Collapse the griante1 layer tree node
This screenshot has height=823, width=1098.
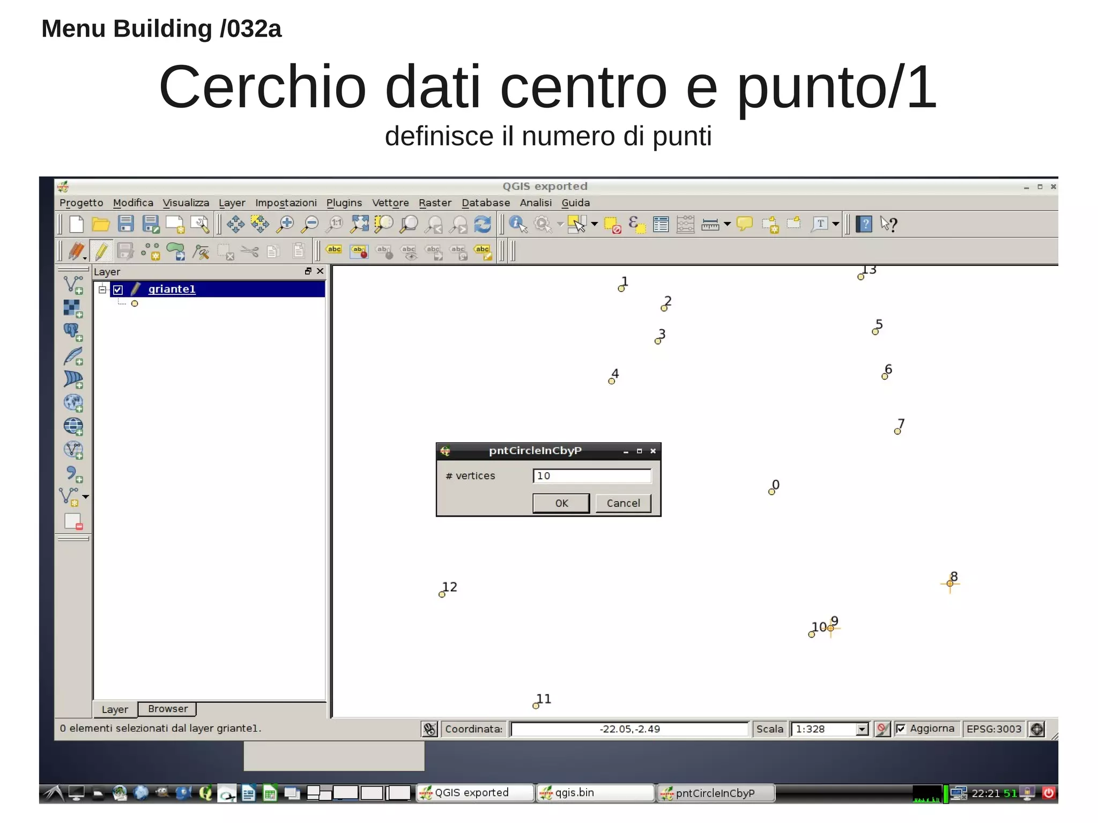pyautogui.click(x=102, y=290)
